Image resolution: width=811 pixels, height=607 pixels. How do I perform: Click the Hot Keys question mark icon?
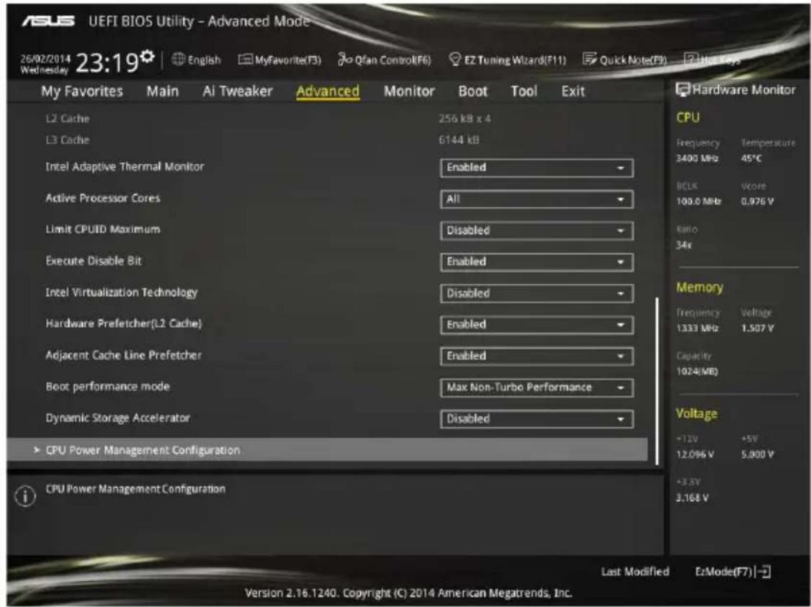coord(691,60)
